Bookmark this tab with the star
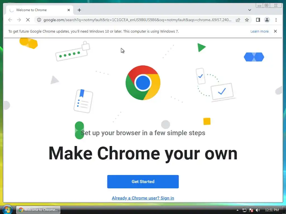 click(247, 20)
